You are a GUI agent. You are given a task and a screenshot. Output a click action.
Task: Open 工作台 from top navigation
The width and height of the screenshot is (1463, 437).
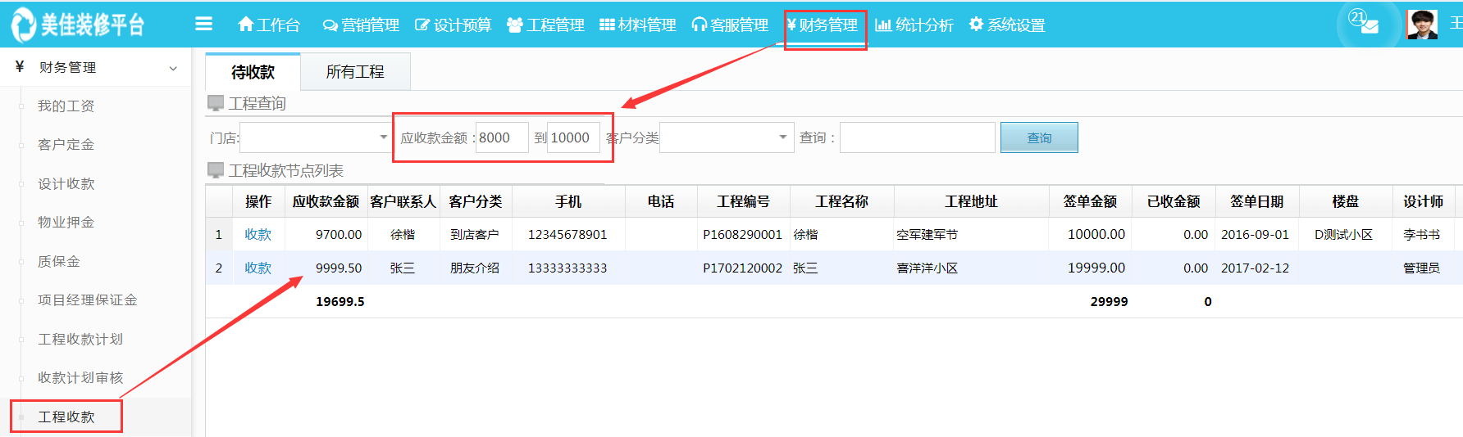pyautogui.click(x=269, y=25)
